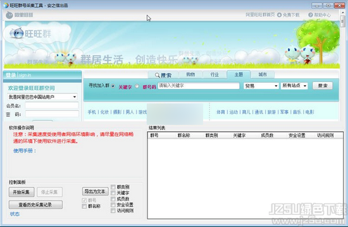Click the 关键字 column header
Viewport: 348px width, 227px height.
[239, 135]
